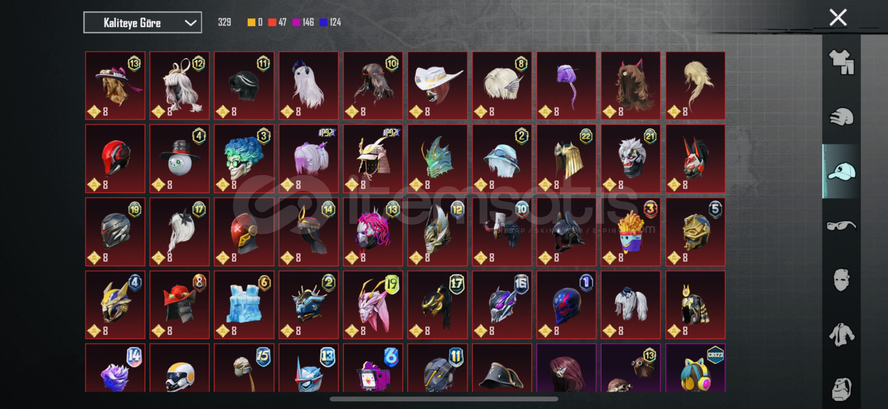Select the jacket category icon in the sidebar

pyautogui.click(x=841, y=334)
